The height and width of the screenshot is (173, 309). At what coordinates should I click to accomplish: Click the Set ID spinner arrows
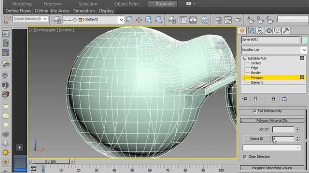(x=297, y=129)
